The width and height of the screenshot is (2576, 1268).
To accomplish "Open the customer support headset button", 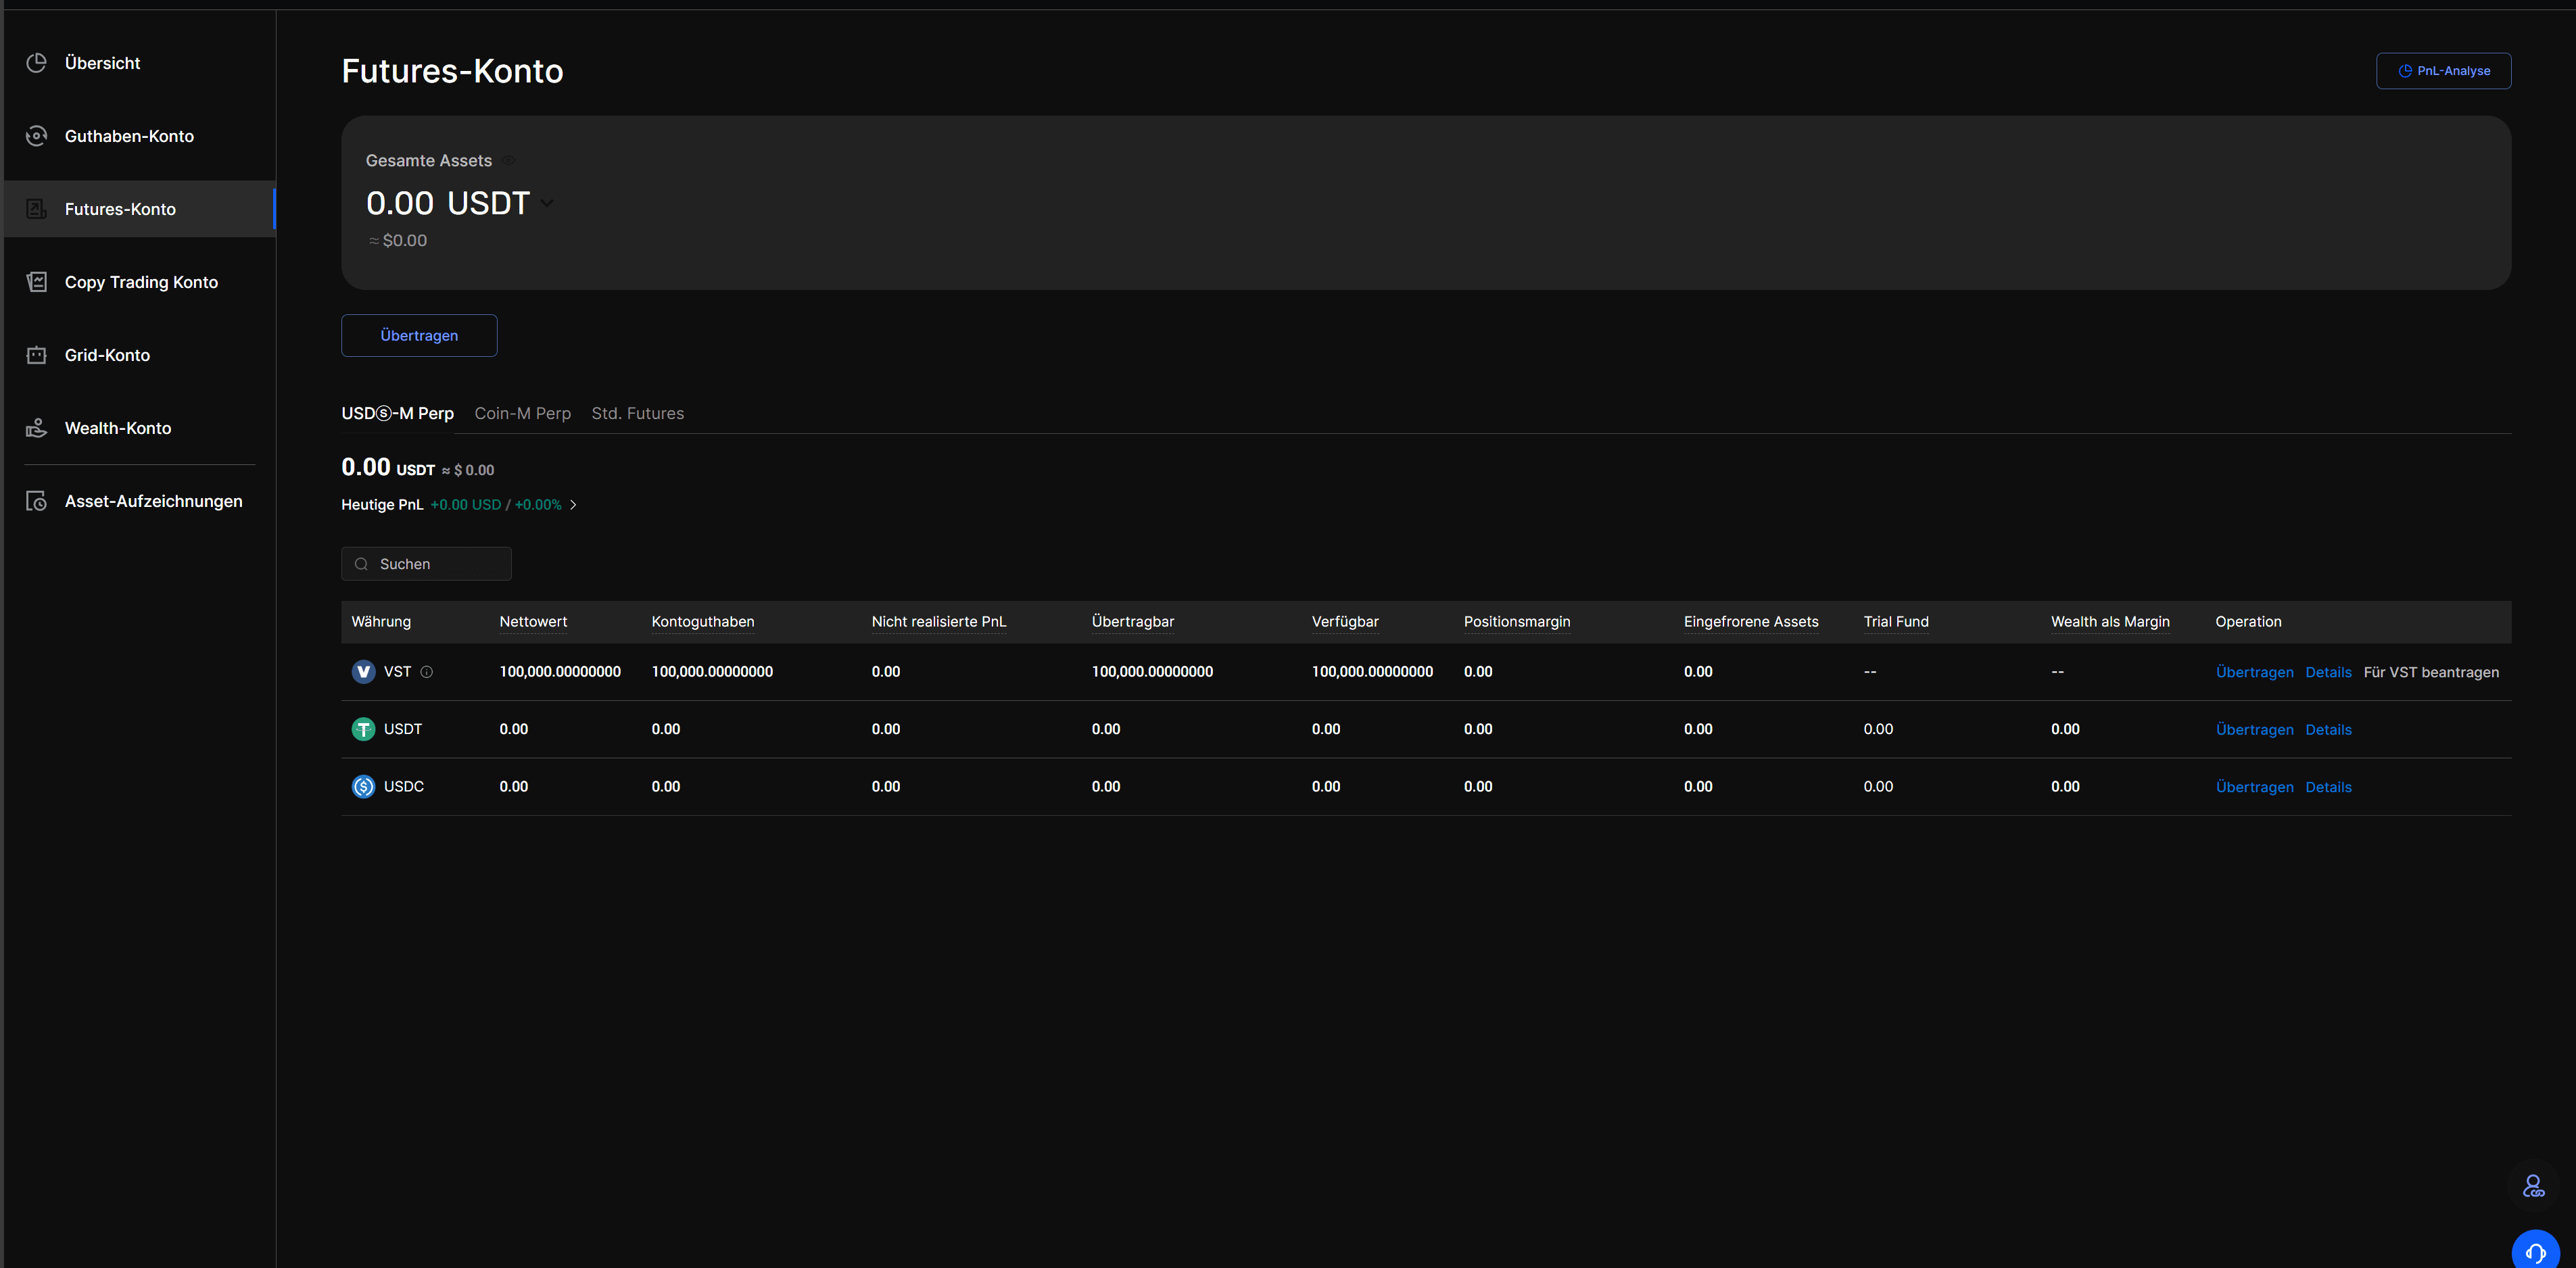I will click(2535, 1252).
